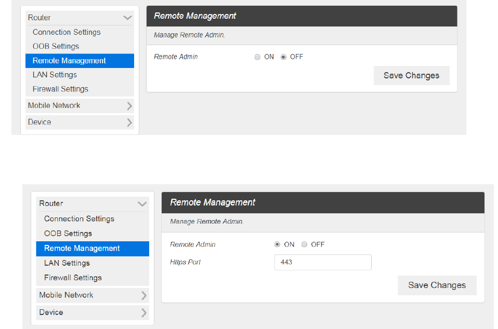Expand Device arrow in the top screenshot
498x329 pixels.
click(x=129, y=122)
